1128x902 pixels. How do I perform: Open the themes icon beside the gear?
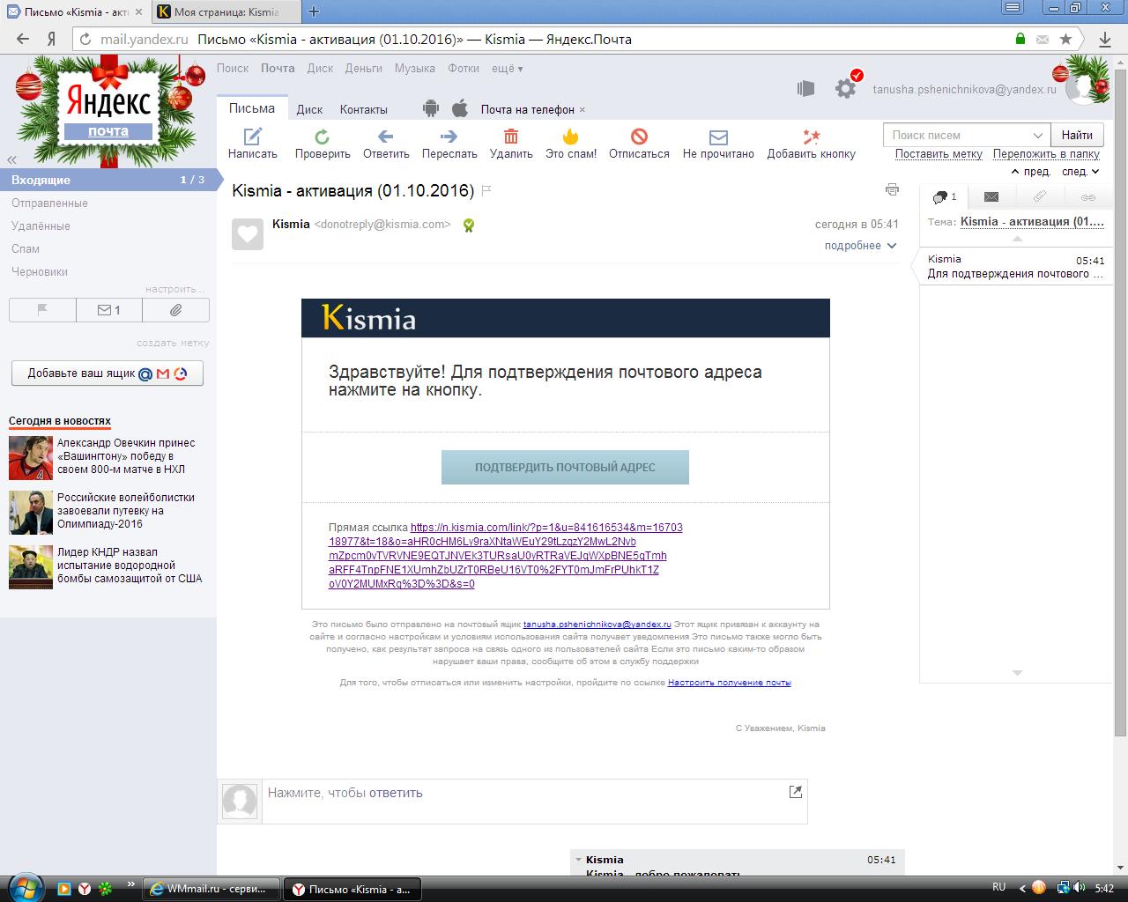point(805,88)
